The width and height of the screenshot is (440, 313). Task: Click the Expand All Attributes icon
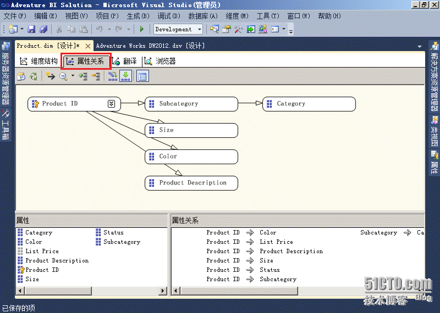83,76
